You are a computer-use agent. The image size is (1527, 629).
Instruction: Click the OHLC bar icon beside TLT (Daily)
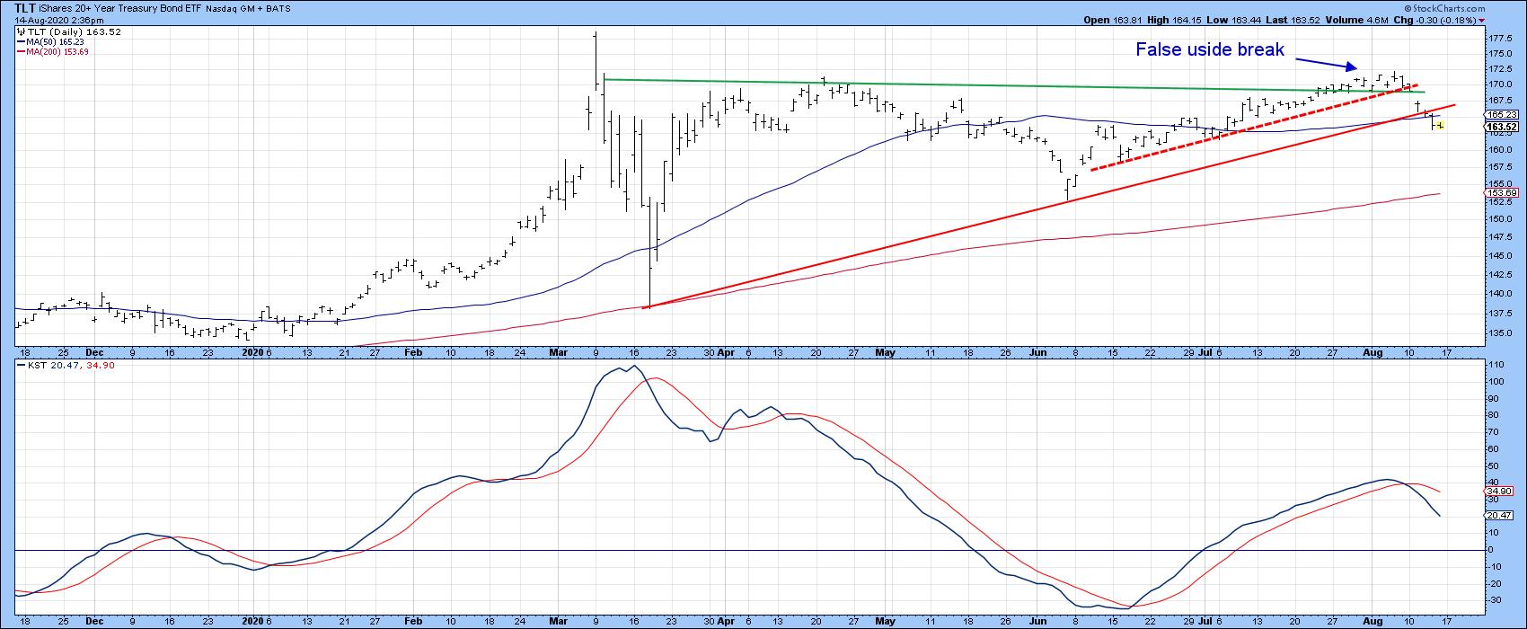(x=20, y=32)
